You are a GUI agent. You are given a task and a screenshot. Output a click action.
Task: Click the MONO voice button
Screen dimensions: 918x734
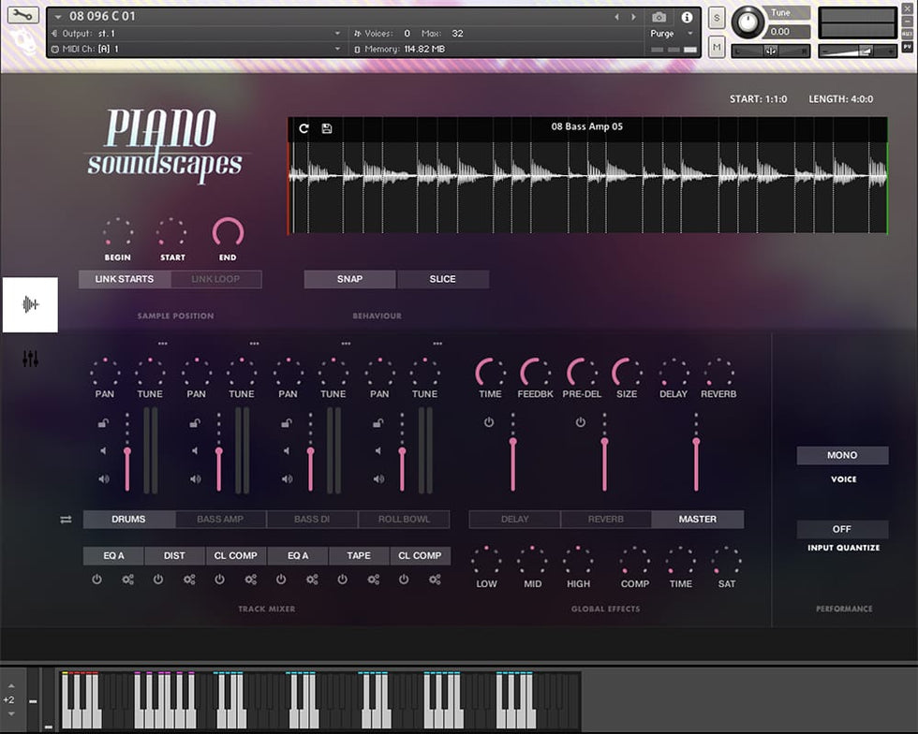[842, 455]
